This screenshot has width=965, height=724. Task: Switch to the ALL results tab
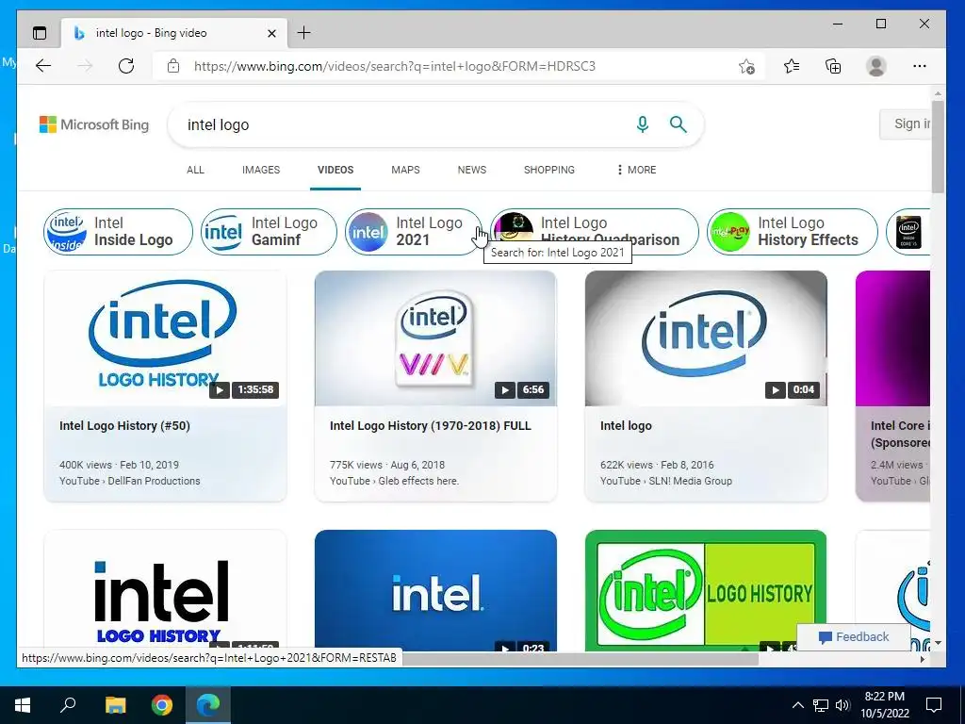click(x=195, y=170)
